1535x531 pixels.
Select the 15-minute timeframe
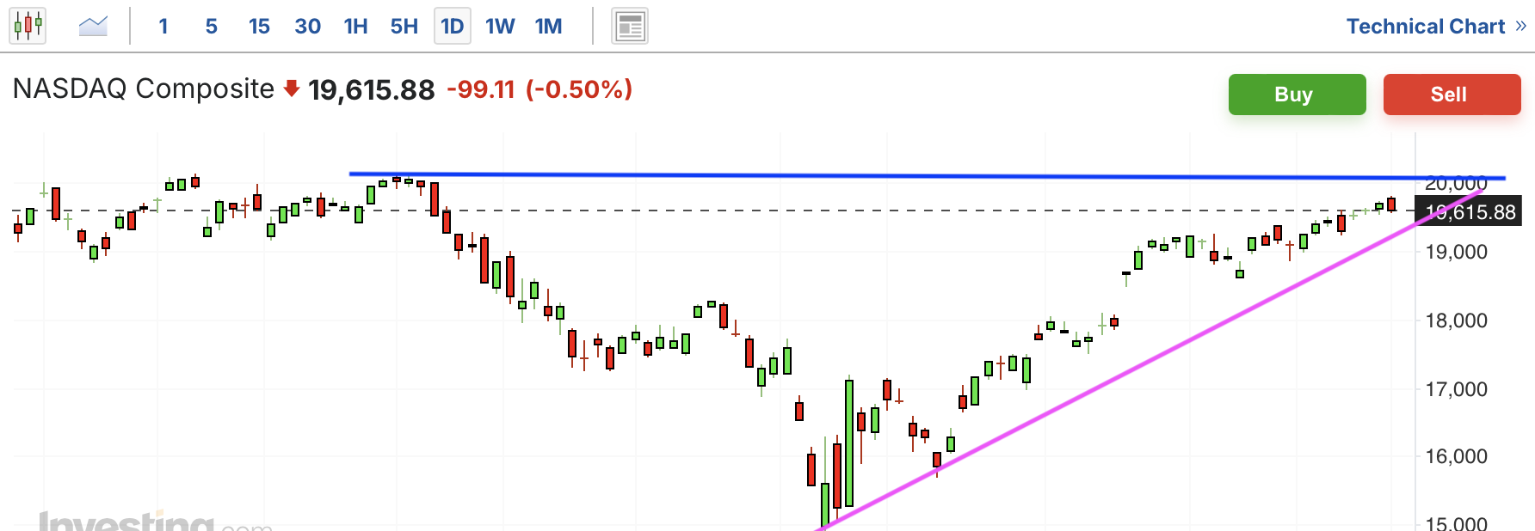(259, 26)
